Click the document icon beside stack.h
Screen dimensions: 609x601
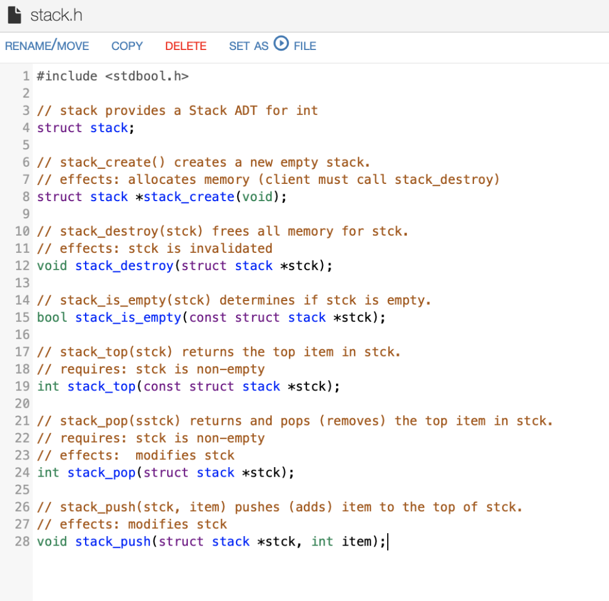(13, 16)
